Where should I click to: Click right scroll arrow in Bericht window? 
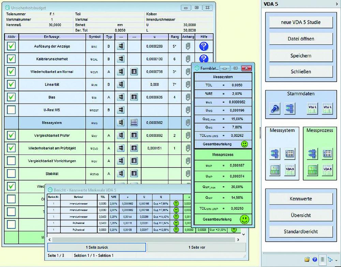238,240
